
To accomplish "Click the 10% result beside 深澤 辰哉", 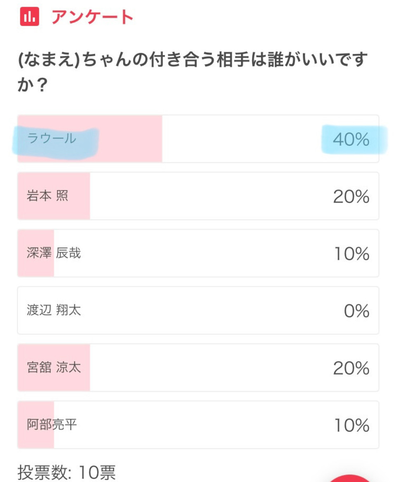I will [x=352, y=253].
